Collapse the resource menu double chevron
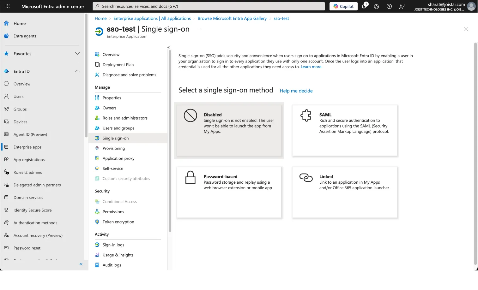The width and height of the screenshot is (478, 290). (168, 48)
